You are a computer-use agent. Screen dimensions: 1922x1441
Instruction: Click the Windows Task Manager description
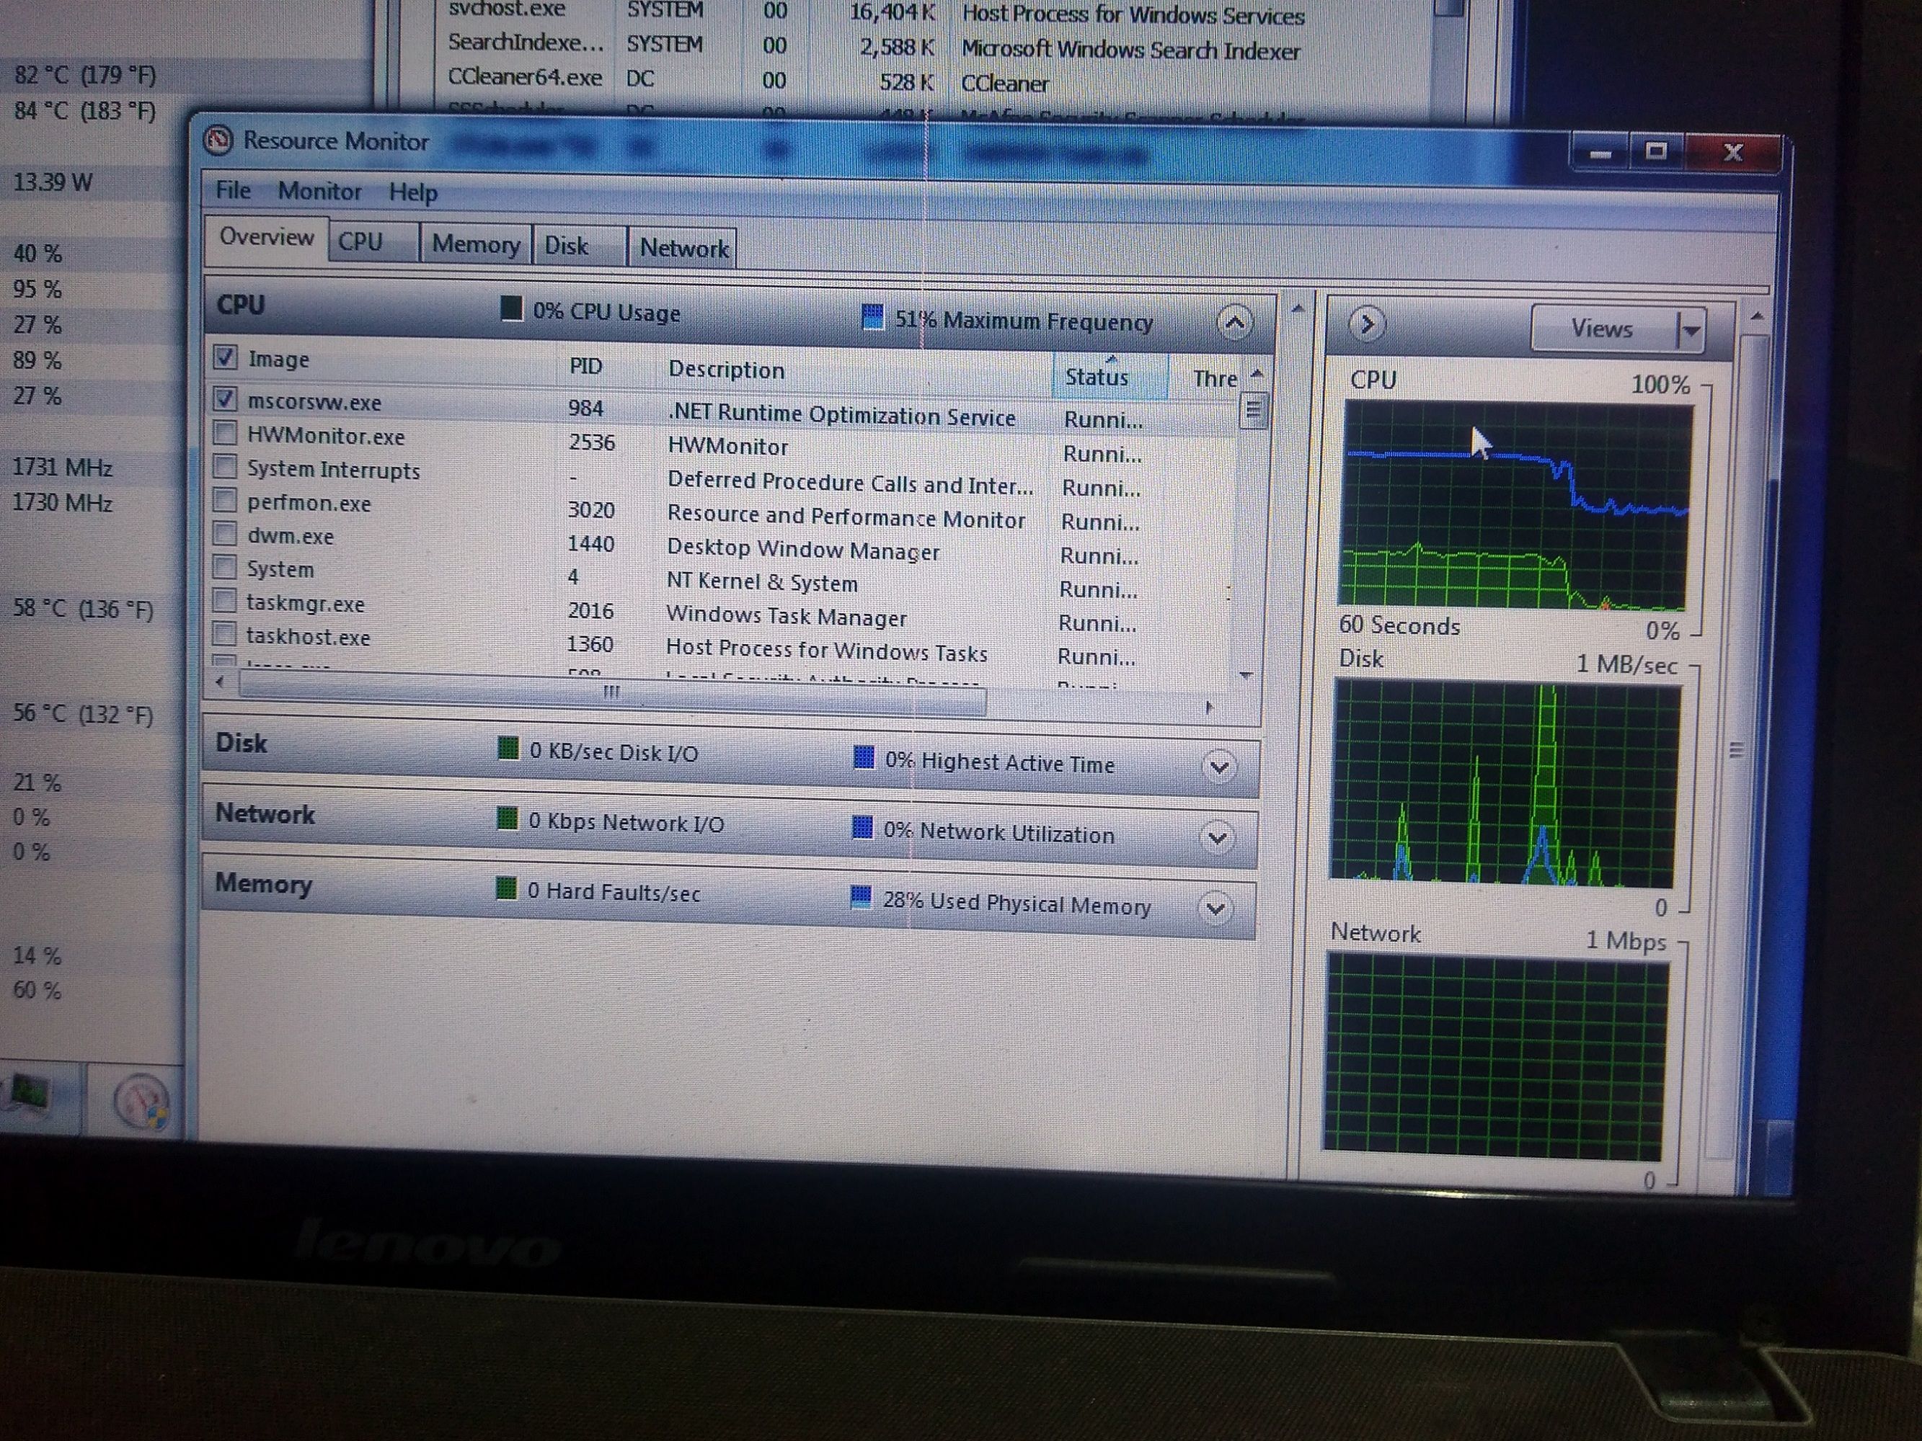(x=786, y=616)
